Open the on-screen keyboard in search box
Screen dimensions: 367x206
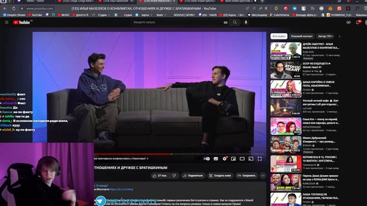pos(225,22)
